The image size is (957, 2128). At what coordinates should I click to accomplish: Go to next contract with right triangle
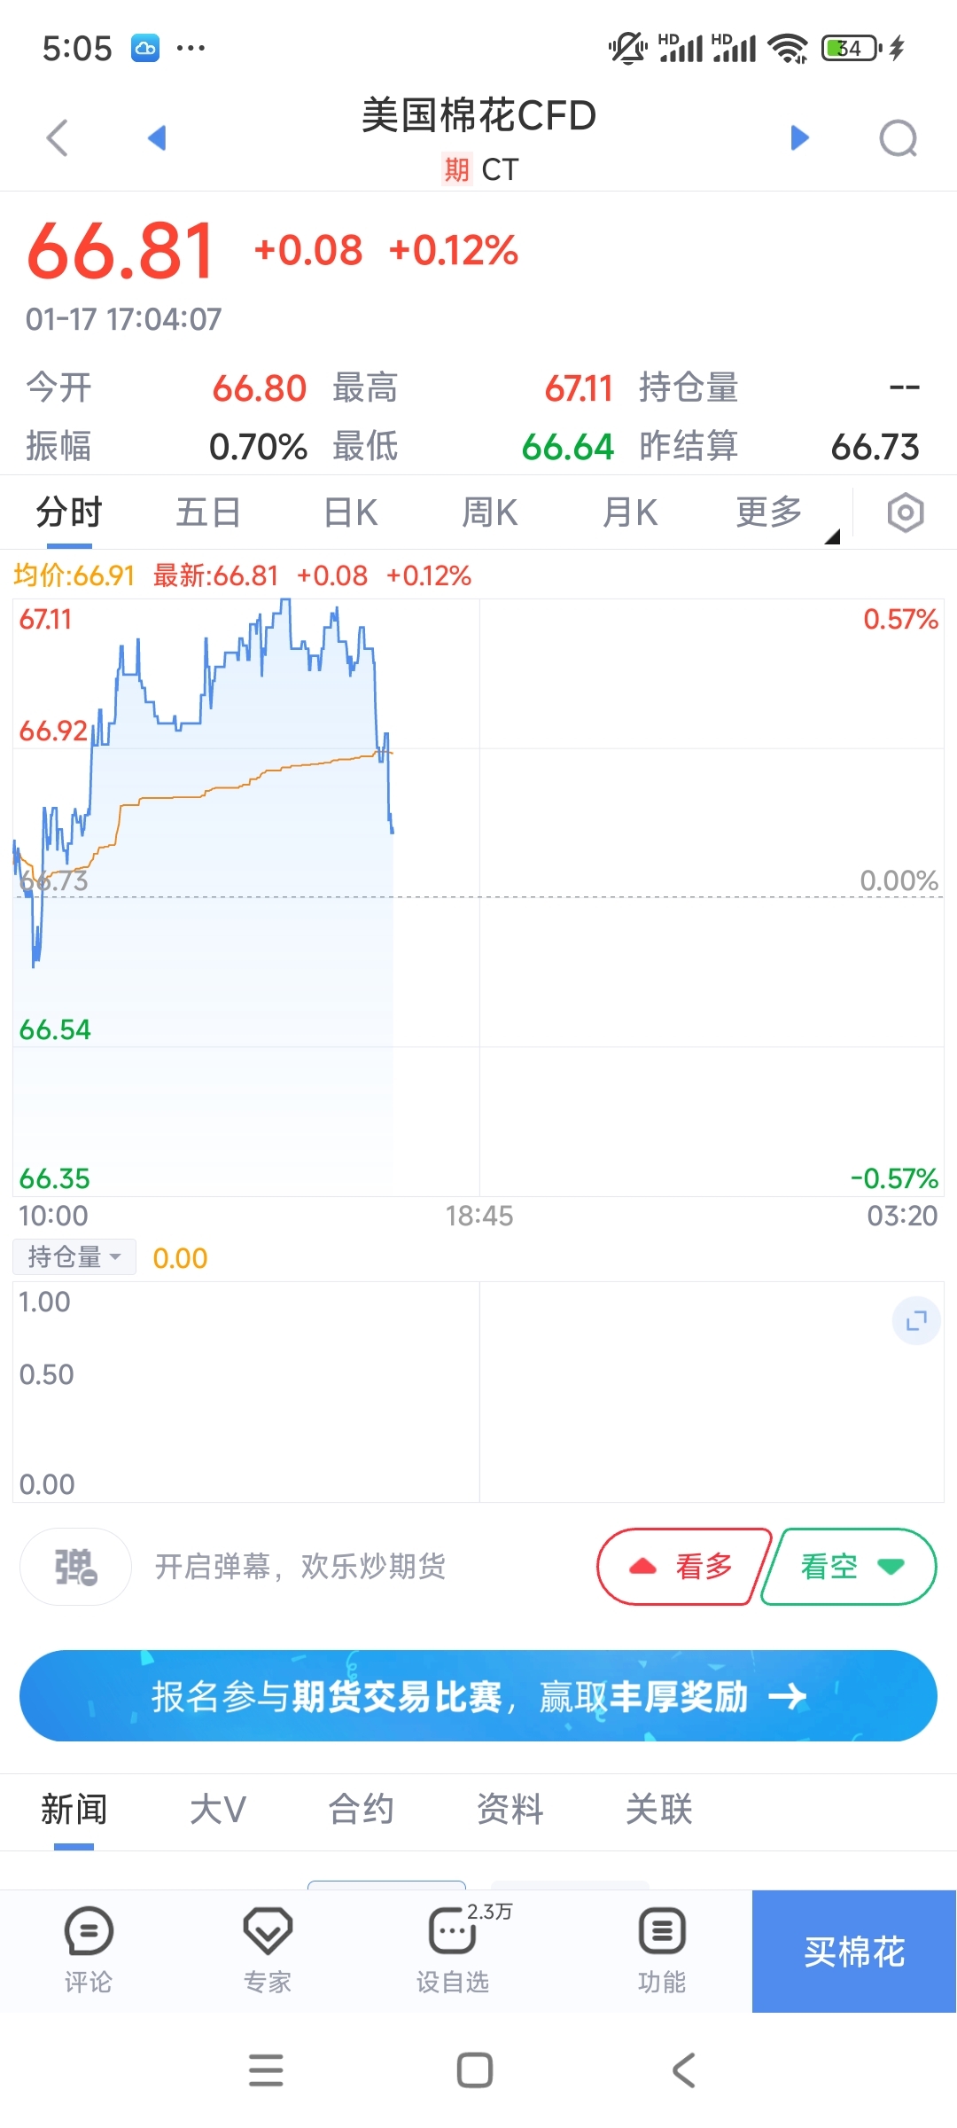(x=799, y=137)
